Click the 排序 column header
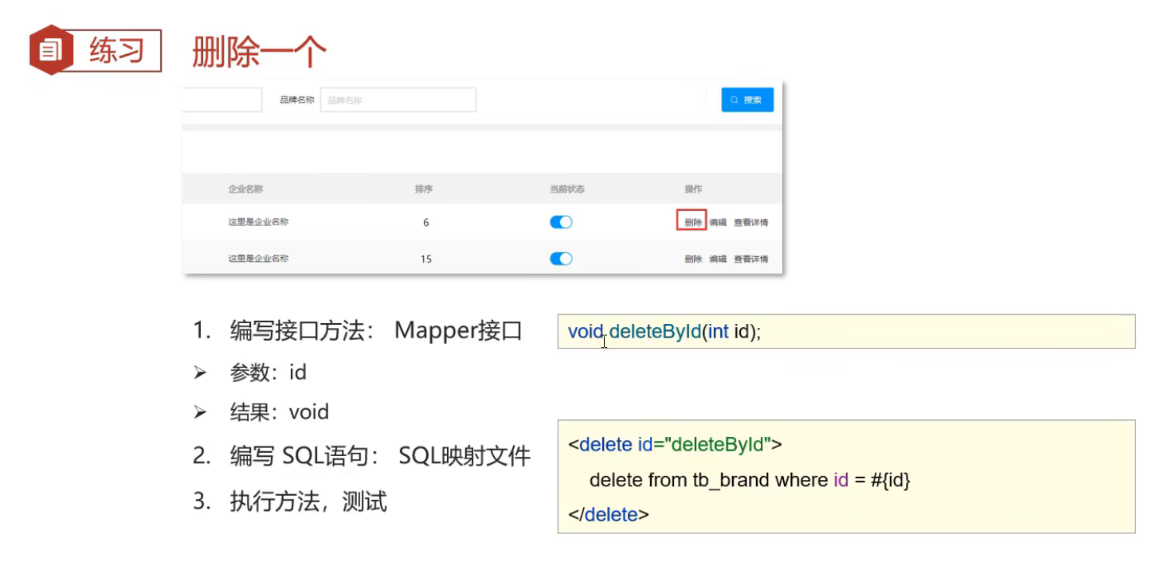This screenshot has width=1160, height=581. click(x=424, y=189)
